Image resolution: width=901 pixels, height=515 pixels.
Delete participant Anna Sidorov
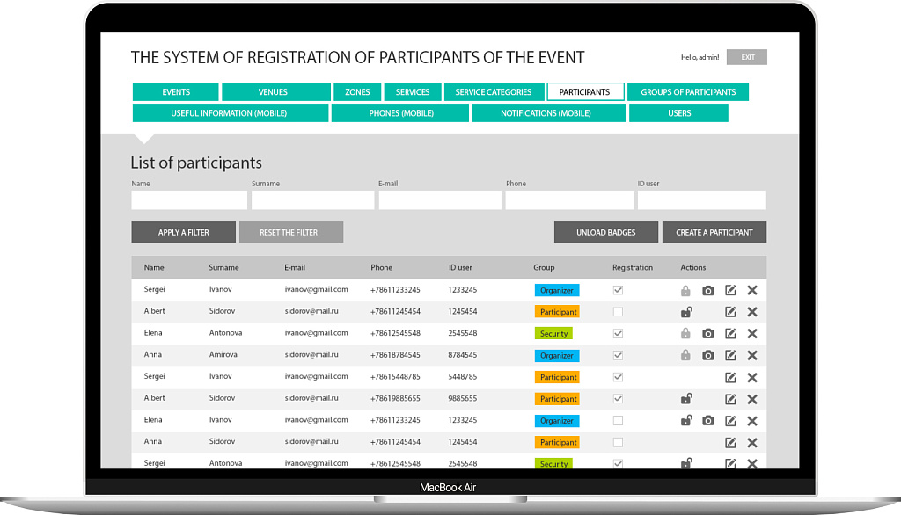click(752, 443)
